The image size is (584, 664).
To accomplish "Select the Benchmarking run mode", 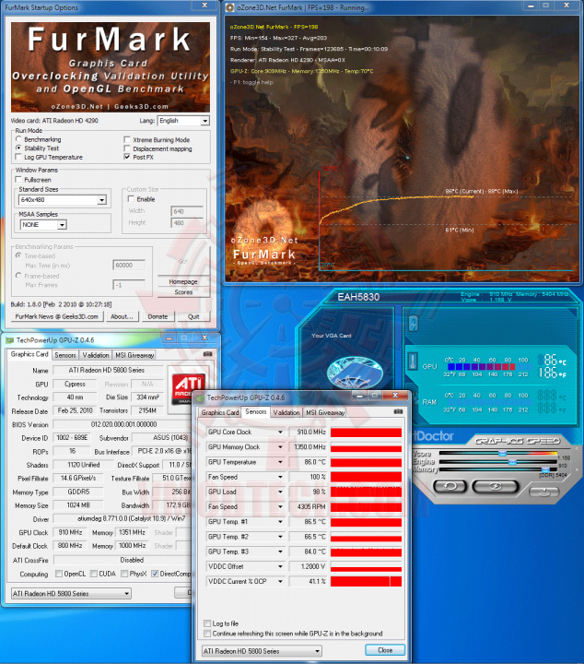I will (x=18, y=139).
